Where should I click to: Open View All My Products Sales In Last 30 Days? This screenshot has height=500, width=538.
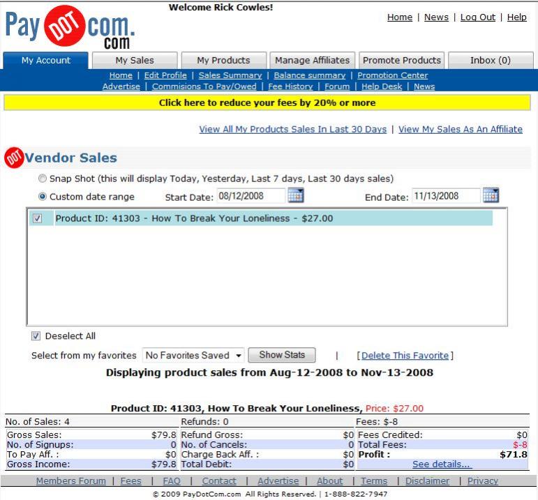click(292, 129)
